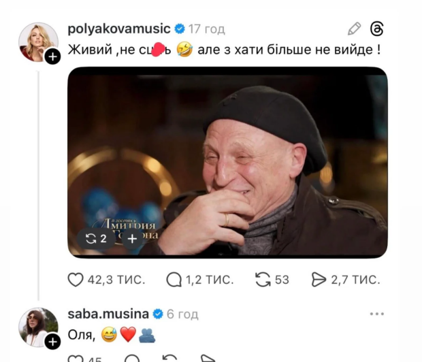Like the polyakovamusic post with heart icon
Image resolution: width=422 pixels, height=362 pixels.
coord(76,280)
